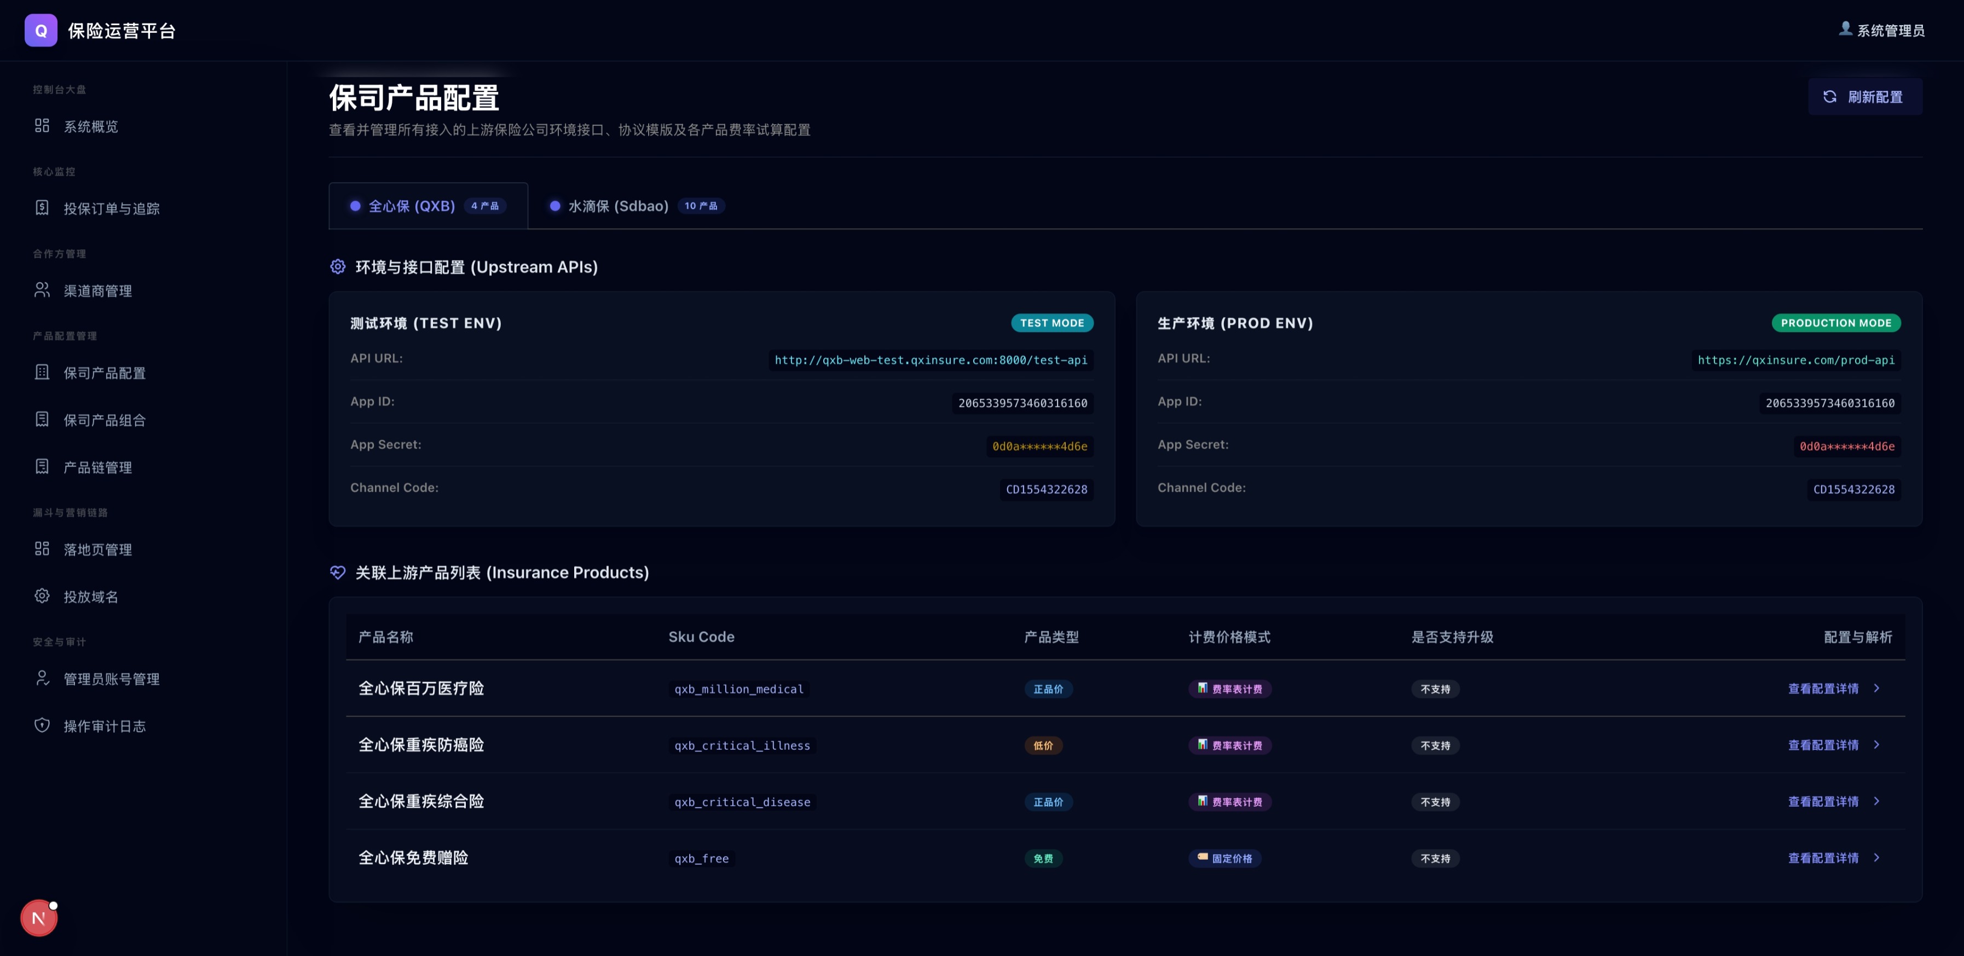Click the tag icon in 固定价格 badge
The height and width of the screenshot is (956, 1964).
(x=1203, y=857)
